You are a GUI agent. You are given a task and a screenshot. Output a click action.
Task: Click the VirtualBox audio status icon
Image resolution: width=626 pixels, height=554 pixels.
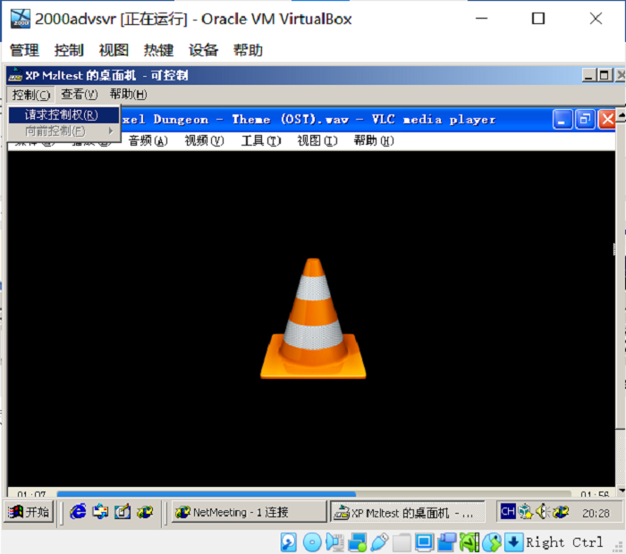(x=334, y=542)
